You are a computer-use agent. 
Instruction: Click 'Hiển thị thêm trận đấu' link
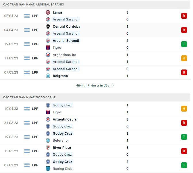[x=92, y=86]
